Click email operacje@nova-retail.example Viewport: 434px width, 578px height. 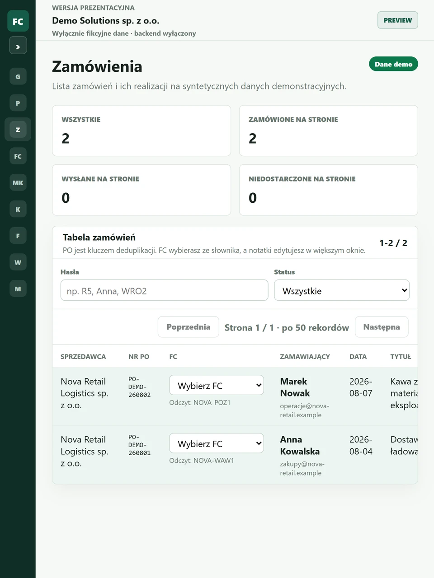pyautogui.click(x=304, y=410)
